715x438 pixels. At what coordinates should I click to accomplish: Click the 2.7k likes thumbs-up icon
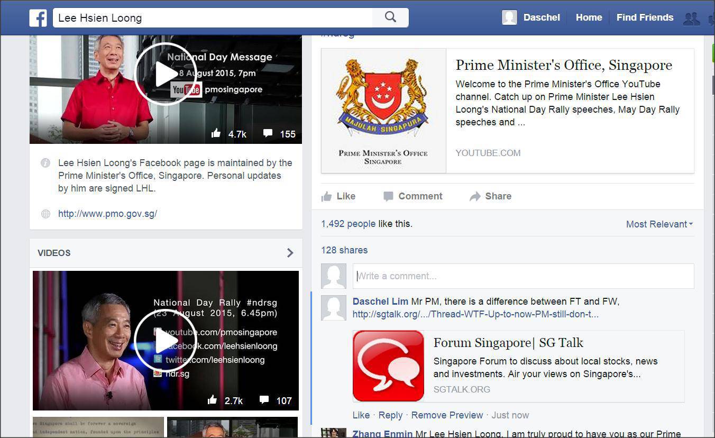[212, 400]
